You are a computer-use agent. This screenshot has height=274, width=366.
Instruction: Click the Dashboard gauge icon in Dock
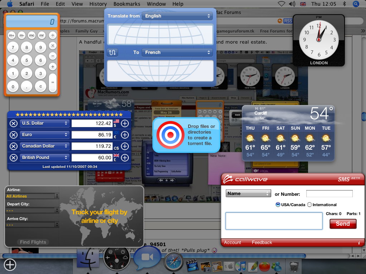coord(117,258)
